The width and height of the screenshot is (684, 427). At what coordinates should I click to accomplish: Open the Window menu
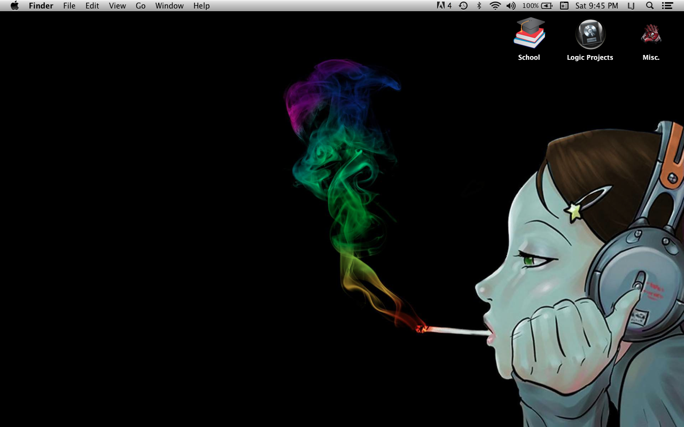(x=169, y=6)
